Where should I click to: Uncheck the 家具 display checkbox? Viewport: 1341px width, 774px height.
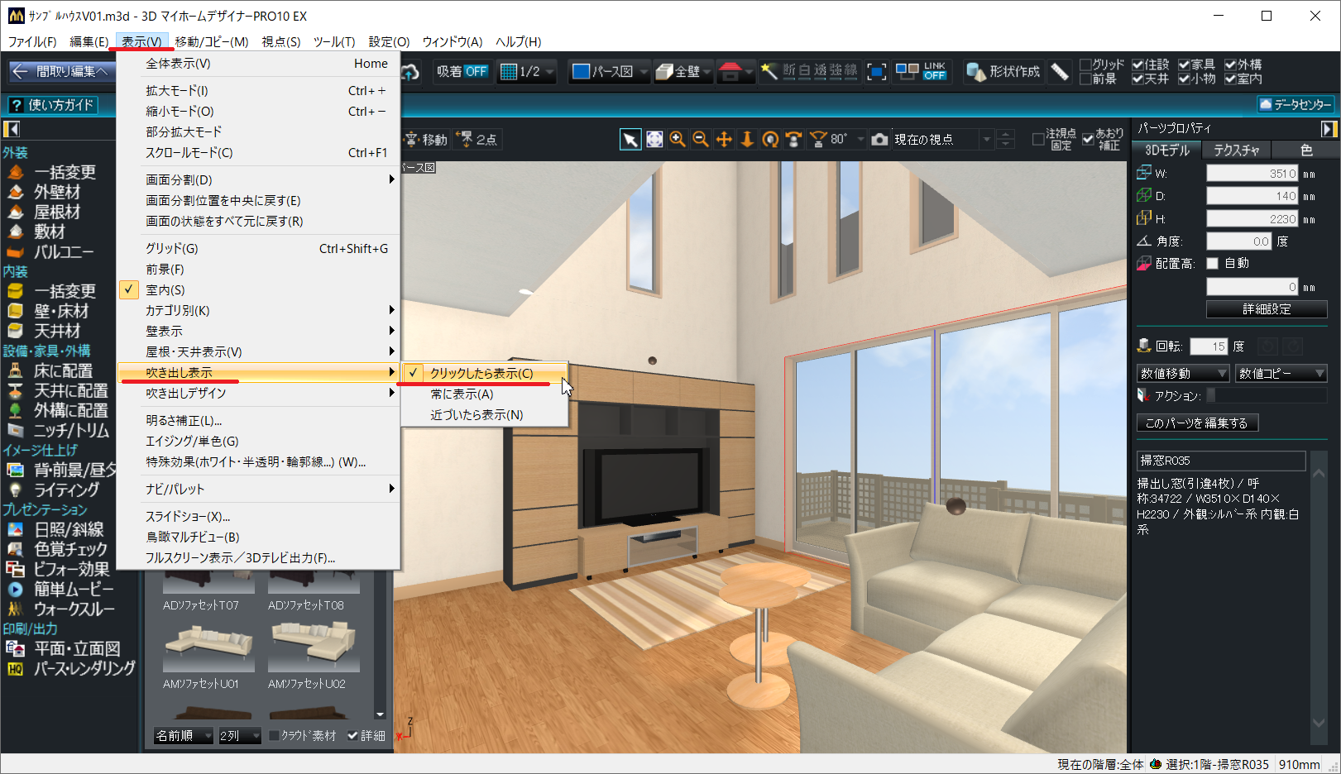1184,64
